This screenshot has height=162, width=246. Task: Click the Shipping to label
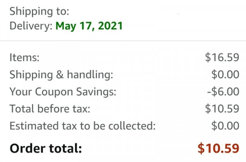click(x=39, y=11)
